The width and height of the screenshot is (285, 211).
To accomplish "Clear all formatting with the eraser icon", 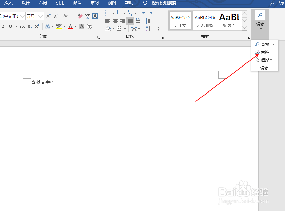I will (80, 16).
